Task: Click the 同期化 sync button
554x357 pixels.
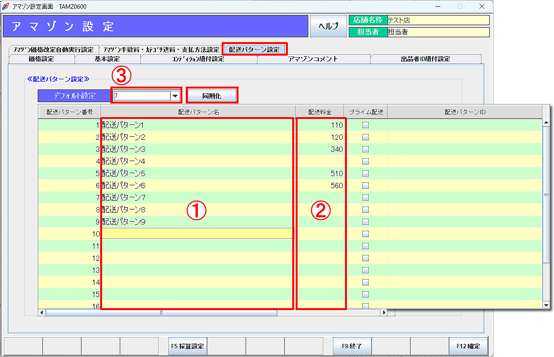Action: (x=212, y=96)
